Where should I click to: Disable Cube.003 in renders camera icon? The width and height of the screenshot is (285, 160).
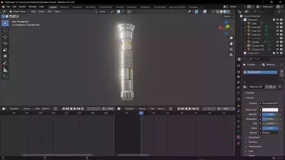pos(281,35)
